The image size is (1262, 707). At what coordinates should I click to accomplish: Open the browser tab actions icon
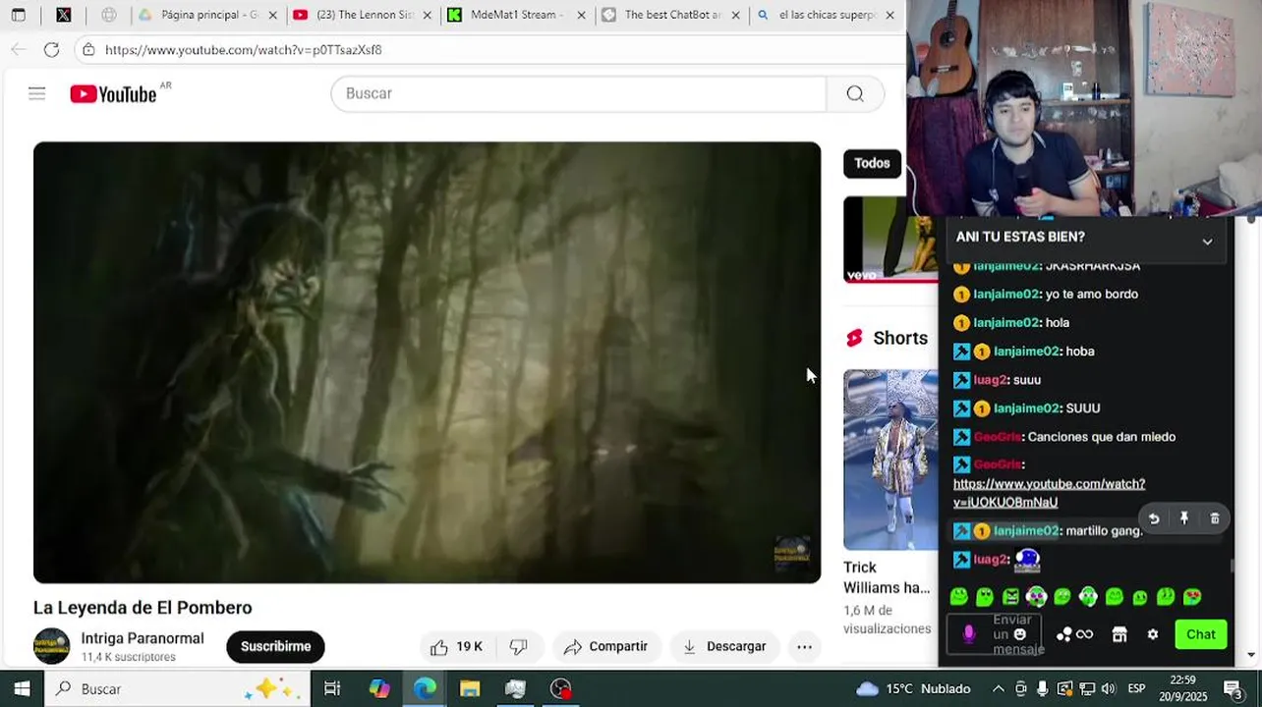pyautogui.click(x=18, y=15)
